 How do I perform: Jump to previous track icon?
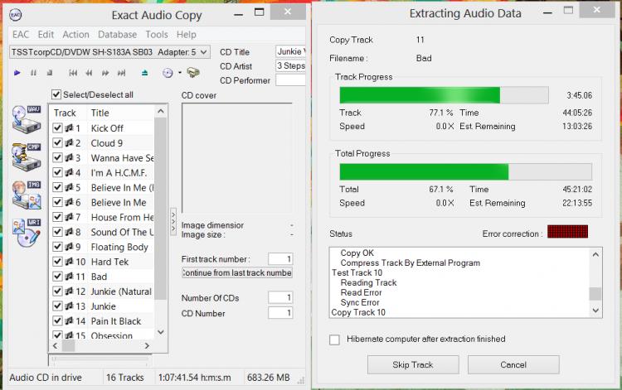click(x=73, y=73)
